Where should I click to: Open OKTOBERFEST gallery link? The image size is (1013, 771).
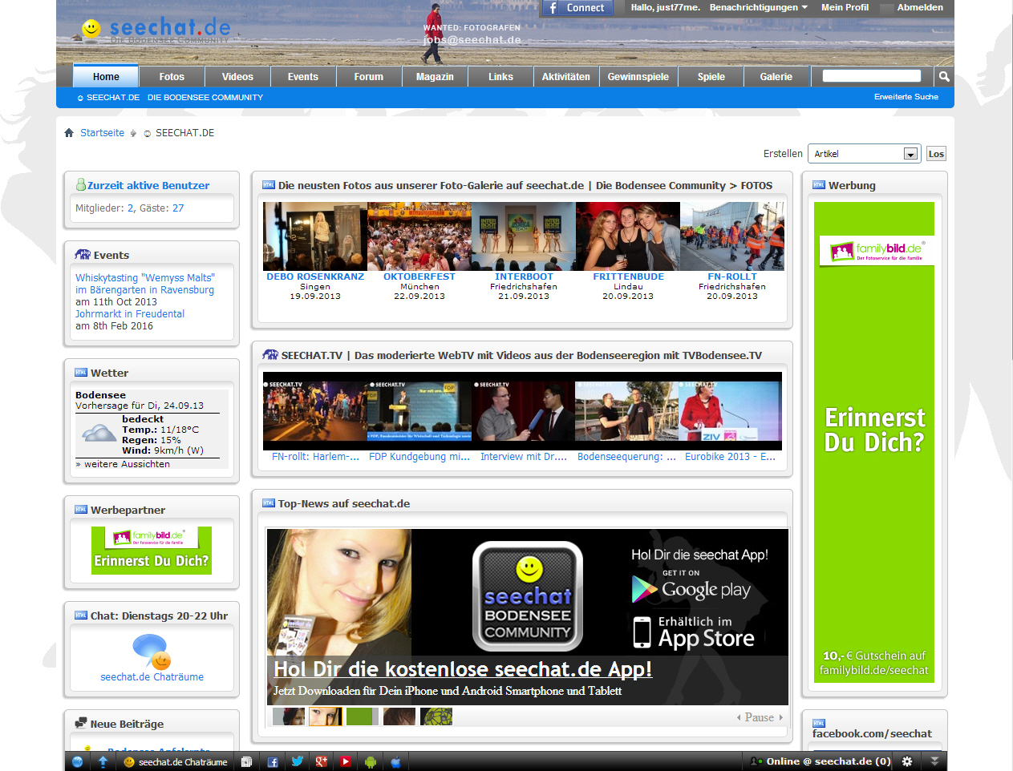coord(419,277)
